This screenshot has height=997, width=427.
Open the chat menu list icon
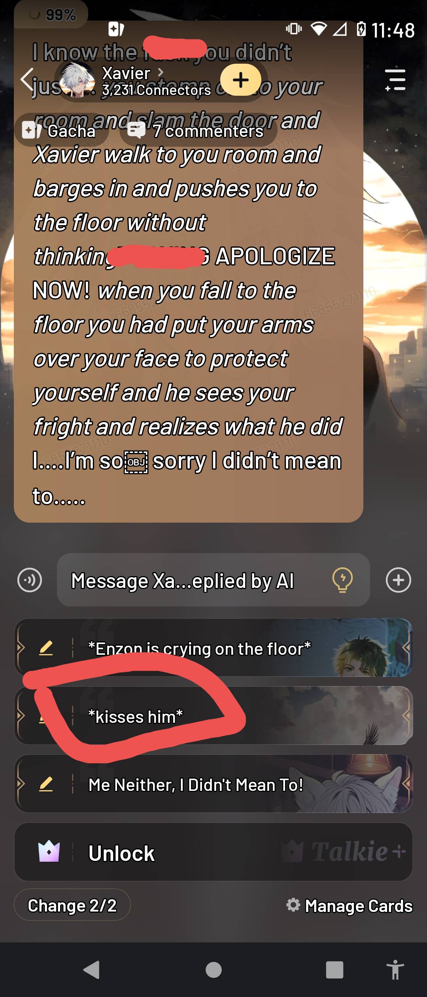coord(395,80)
